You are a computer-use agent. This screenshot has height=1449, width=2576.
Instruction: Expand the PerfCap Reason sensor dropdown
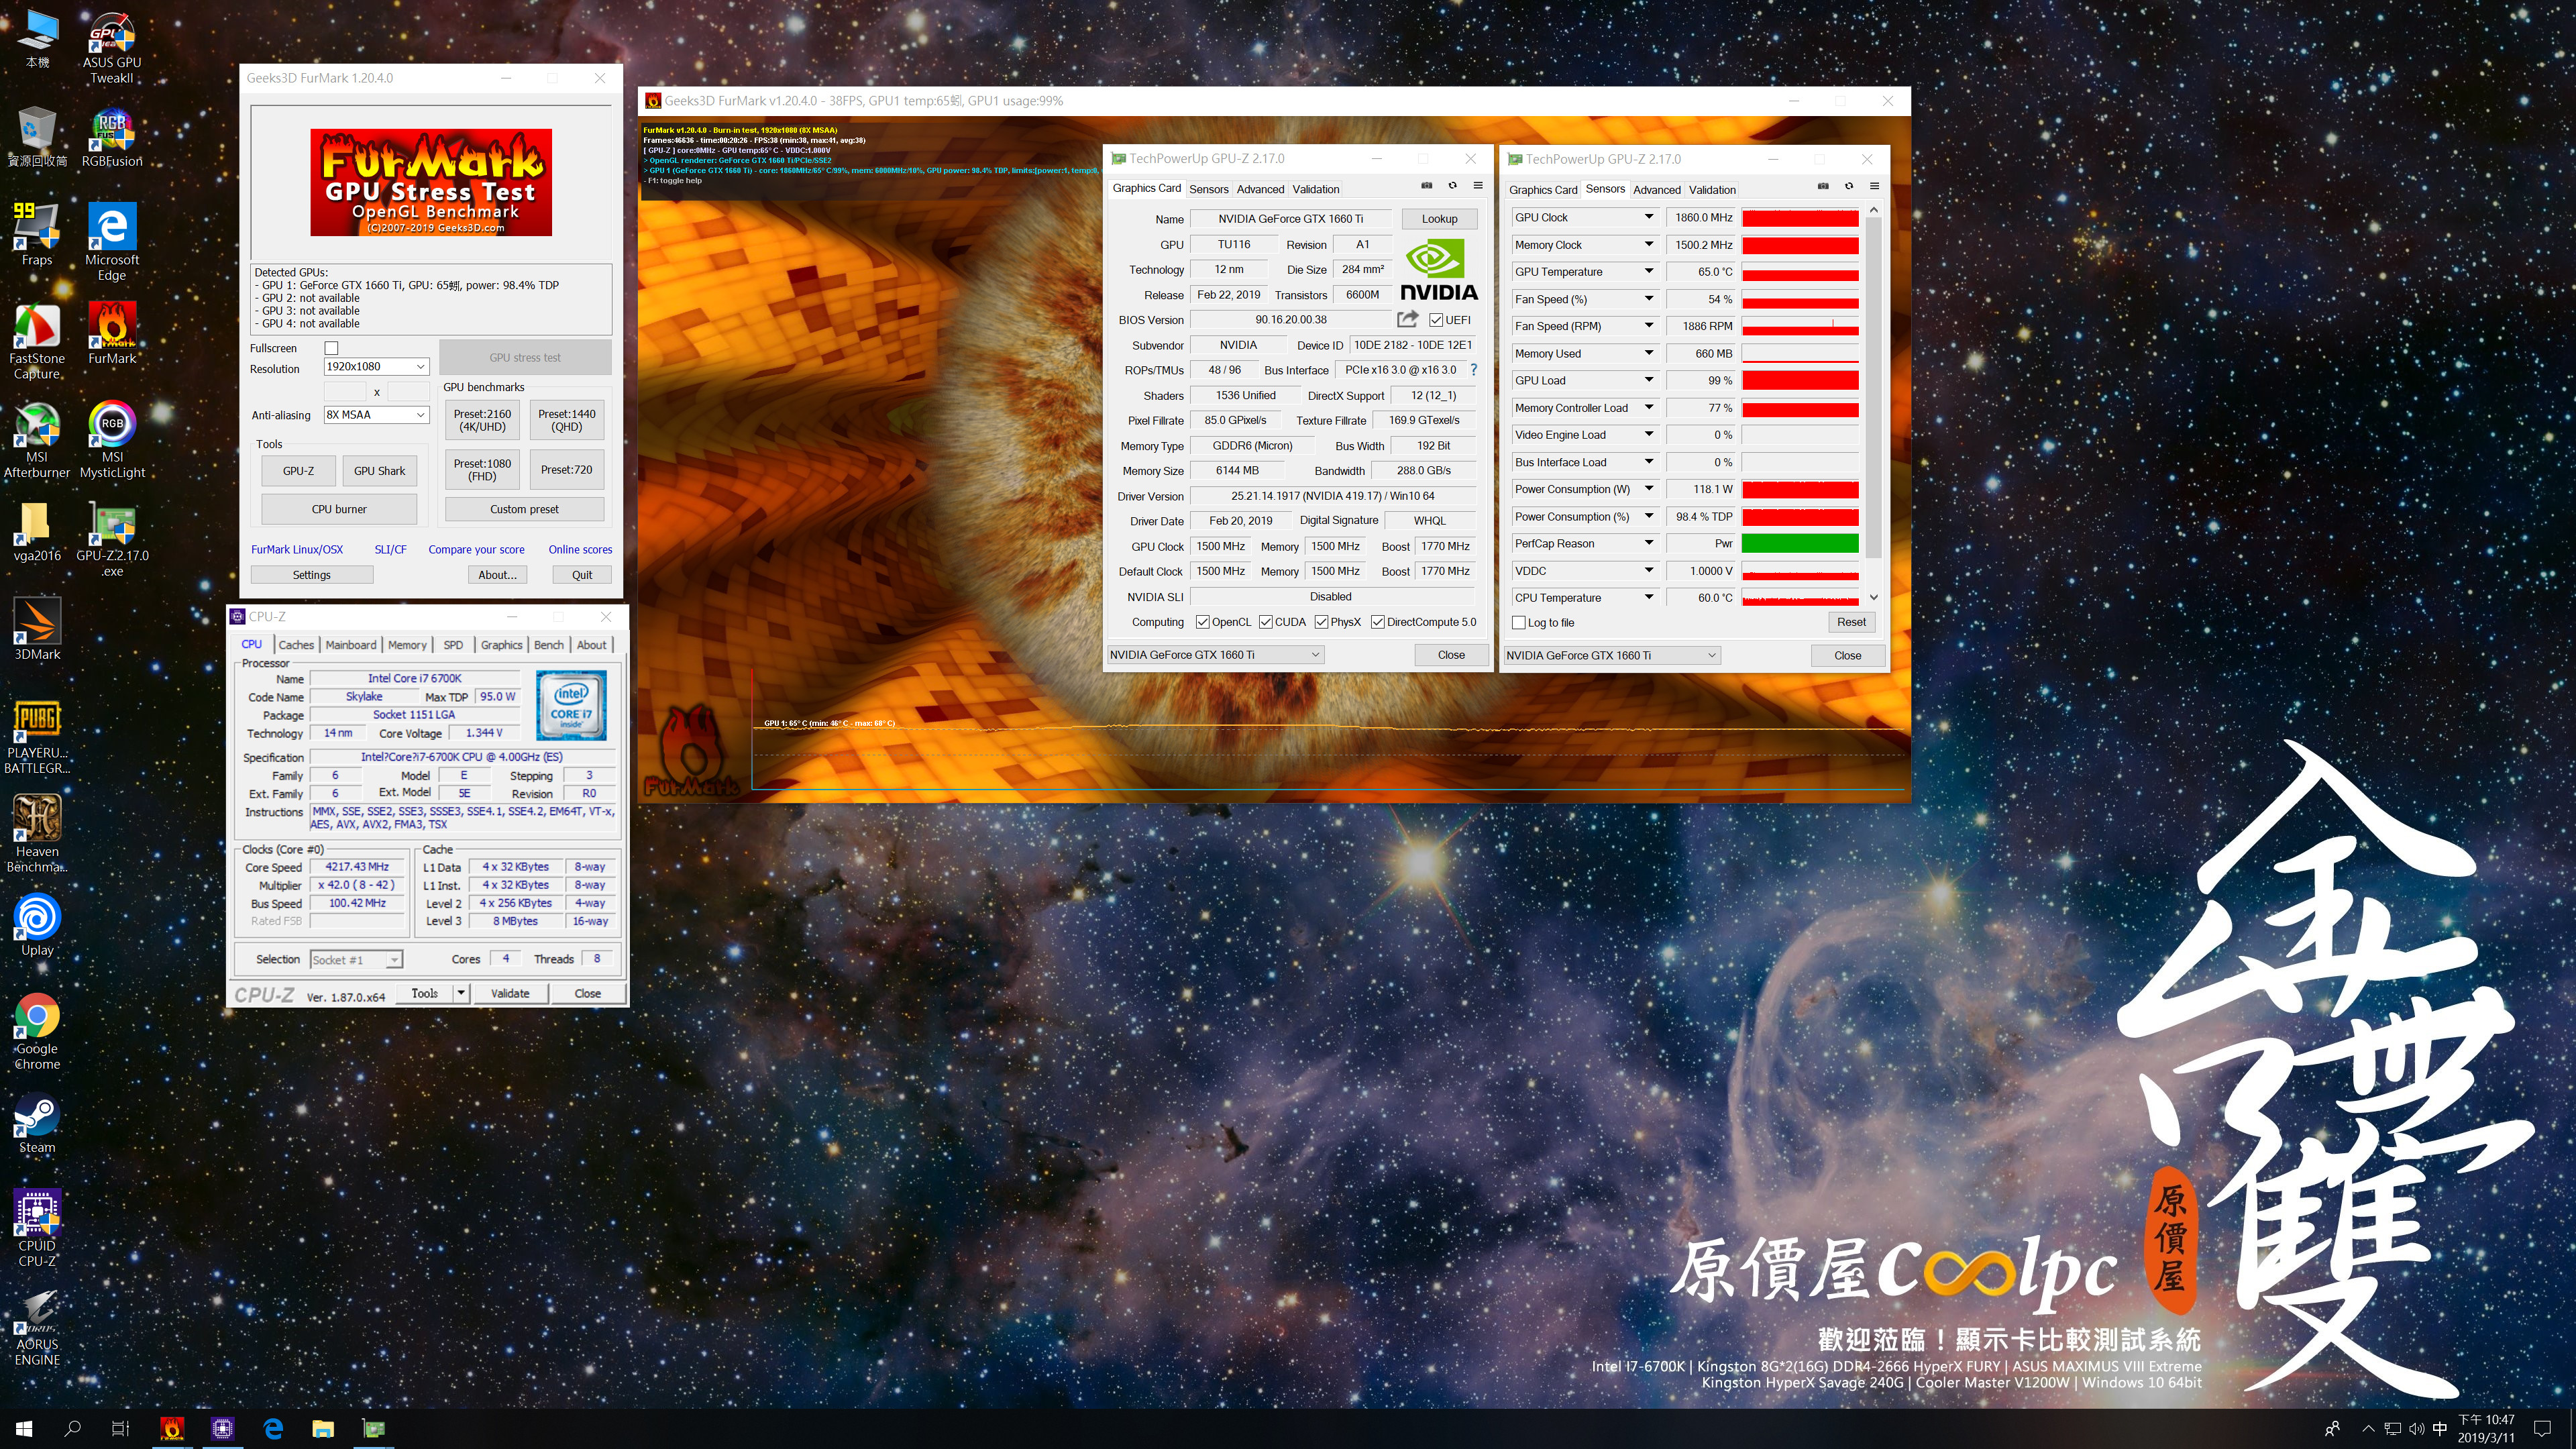[x=1649, y=544]
